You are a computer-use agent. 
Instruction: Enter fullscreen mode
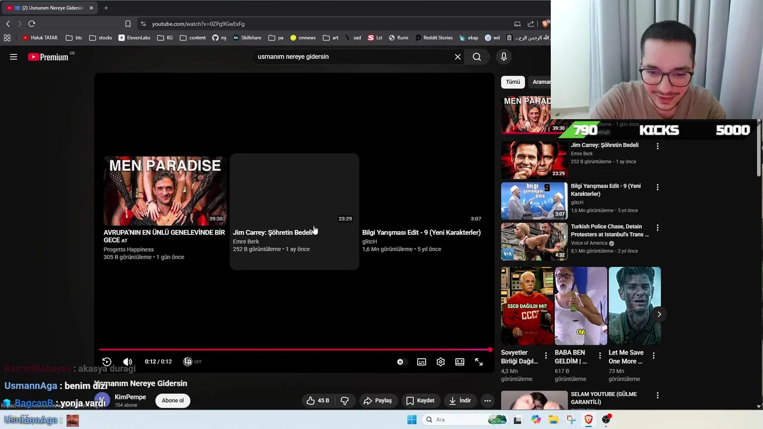[479, 362]
